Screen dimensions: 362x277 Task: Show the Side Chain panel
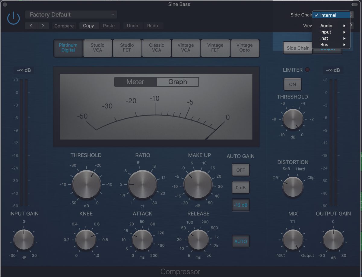pos(297,48)
